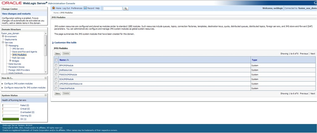
Task: Click the New button above the table
Action: click(x=58, y=54)
